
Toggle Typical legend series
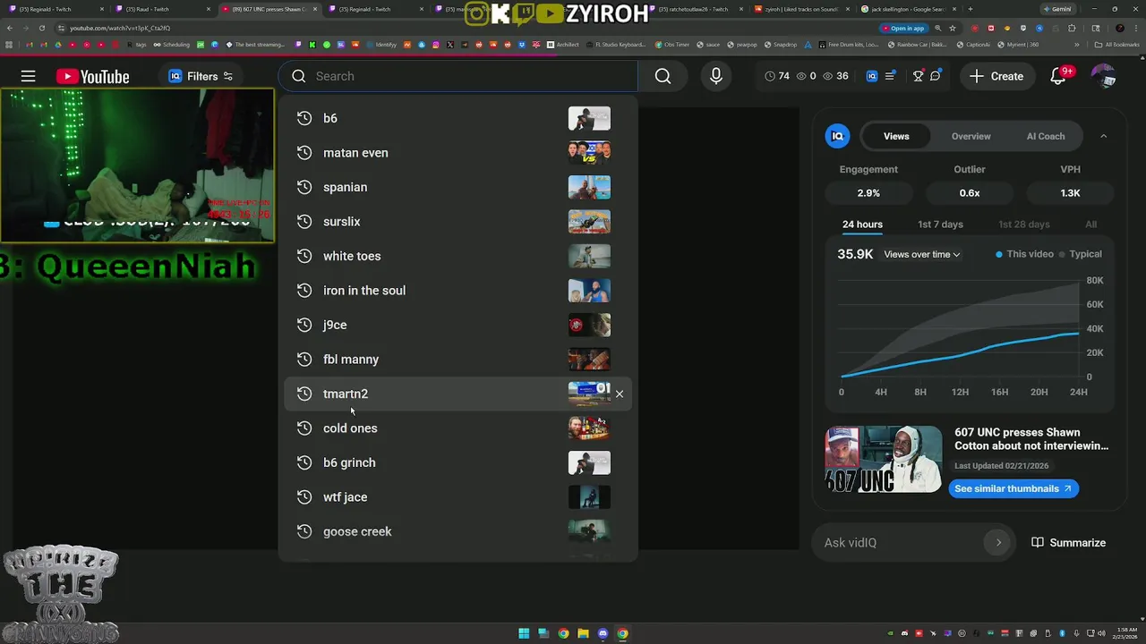pyautogui.click(x=1081, y=254)
